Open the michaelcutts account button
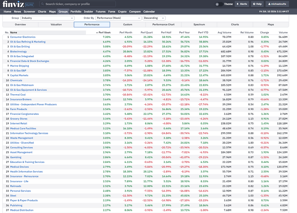297x213 pixels. pyautogui.click(x=277, y=4)
